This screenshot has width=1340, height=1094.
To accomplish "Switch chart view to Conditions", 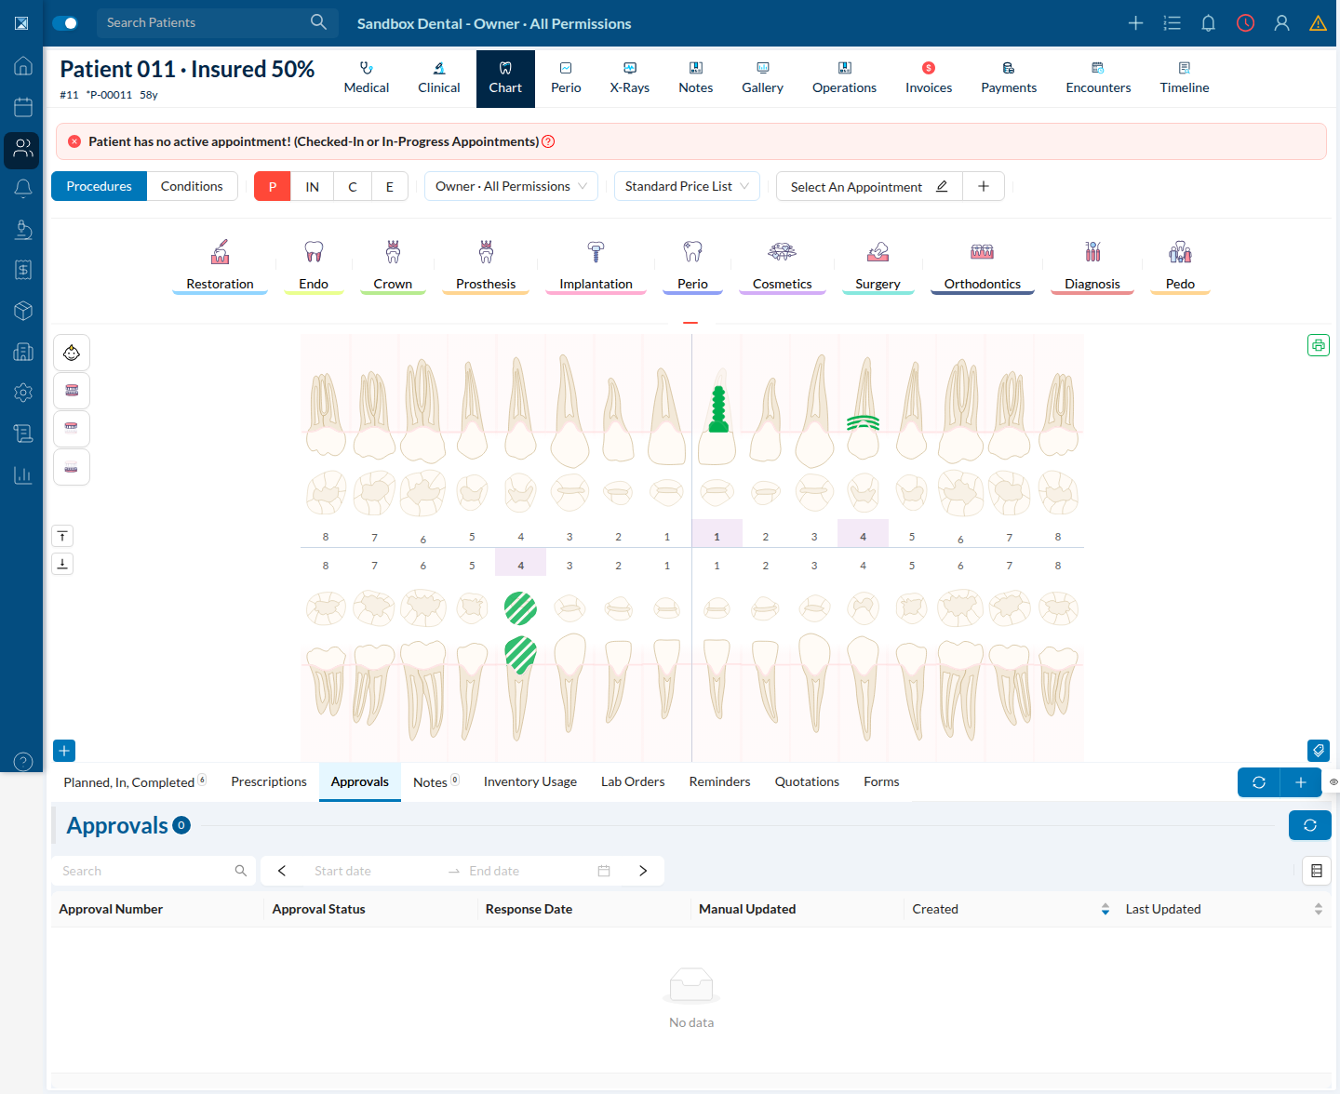I will (x=192, y=186).
